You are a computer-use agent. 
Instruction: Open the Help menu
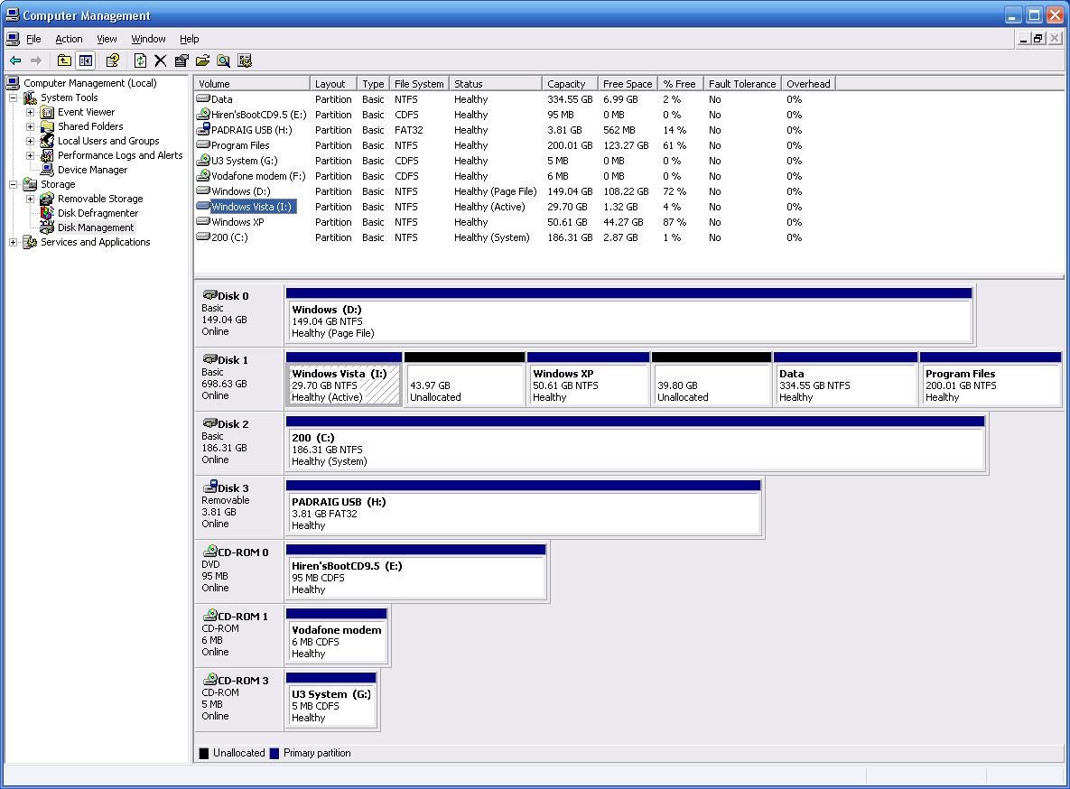[189, 39]
